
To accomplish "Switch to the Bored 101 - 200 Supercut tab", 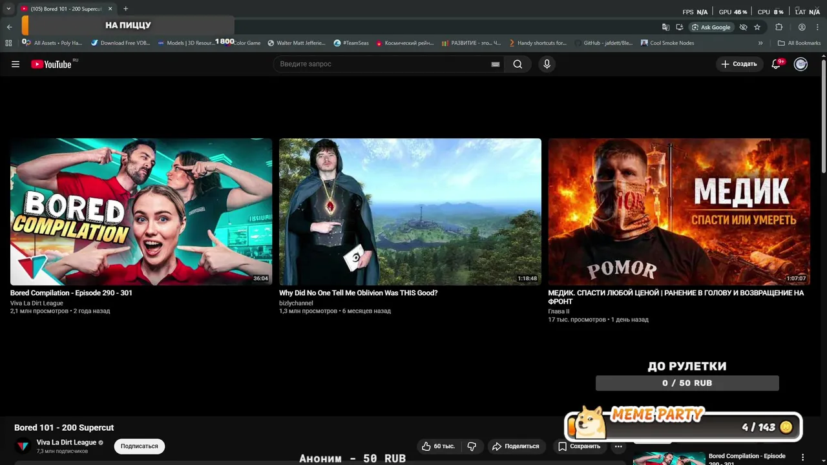I will [65, 9].
